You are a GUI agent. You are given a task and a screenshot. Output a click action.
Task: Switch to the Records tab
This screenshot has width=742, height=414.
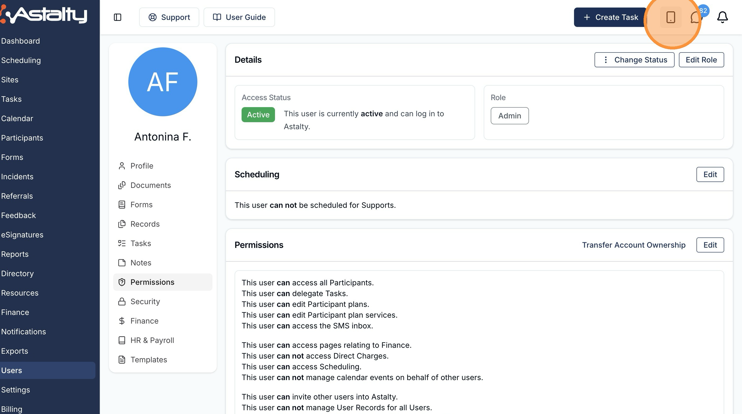click(163, 224)
